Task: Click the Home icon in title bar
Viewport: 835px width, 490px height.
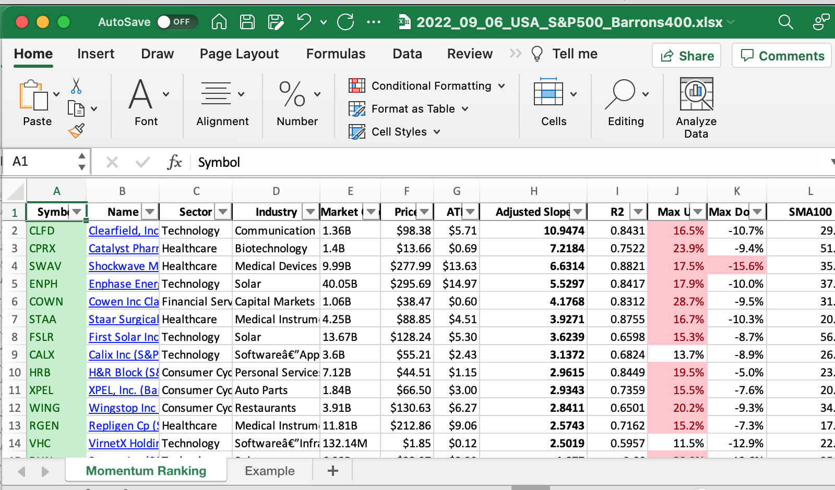Action: [219, 22]
